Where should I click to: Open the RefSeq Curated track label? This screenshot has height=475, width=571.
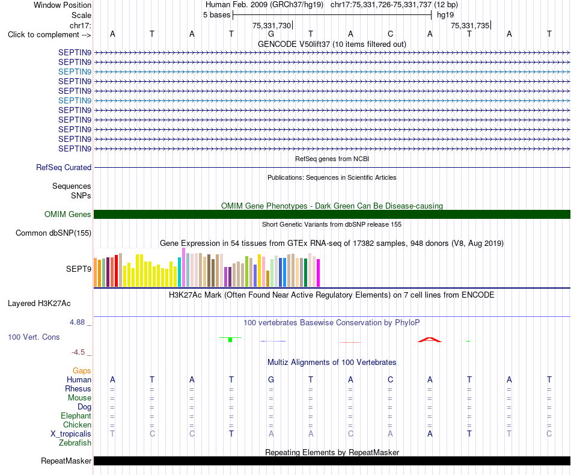click(64, 168)
